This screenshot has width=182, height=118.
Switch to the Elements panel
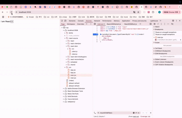72,21
